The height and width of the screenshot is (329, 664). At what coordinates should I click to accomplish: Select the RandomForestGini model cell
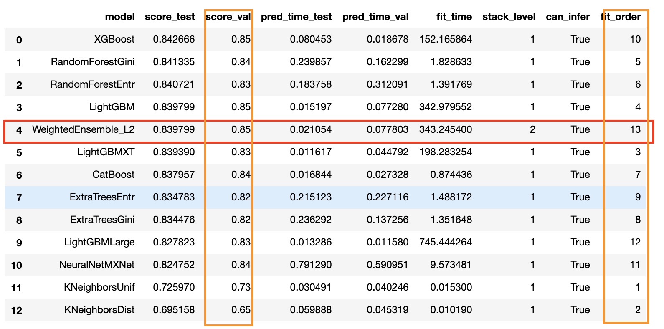pos(93,62)
